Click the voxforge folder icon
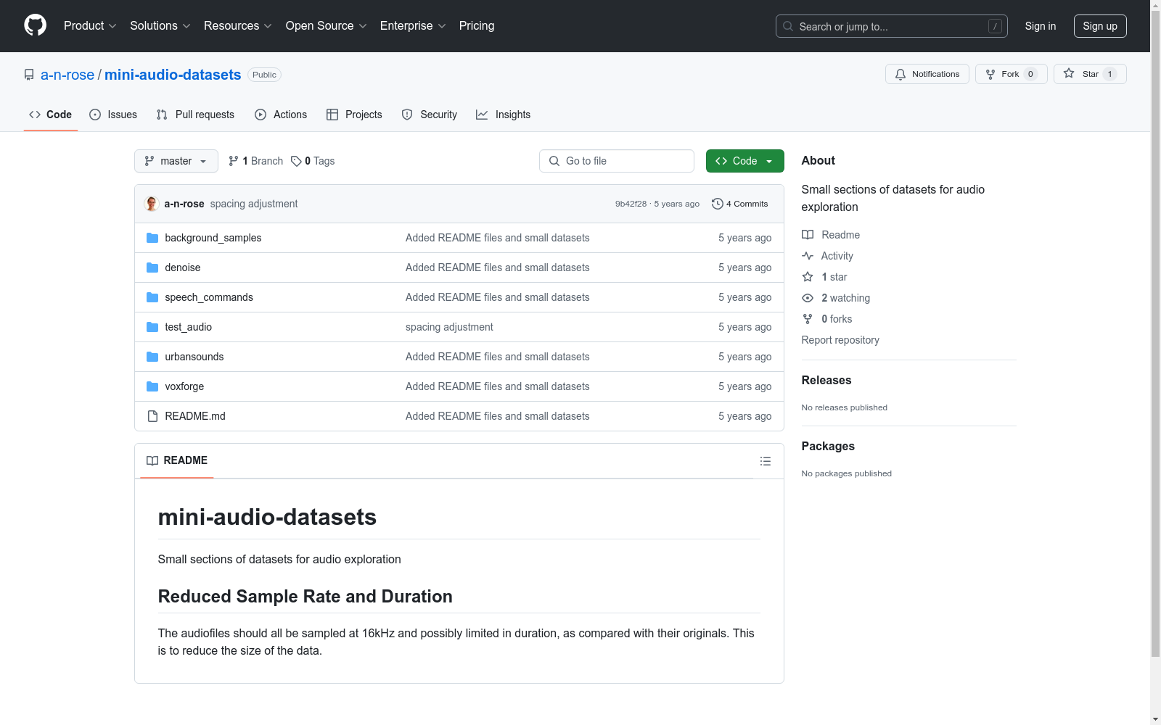The width and height of the screenshot is (1161, 725). point(152,386)
